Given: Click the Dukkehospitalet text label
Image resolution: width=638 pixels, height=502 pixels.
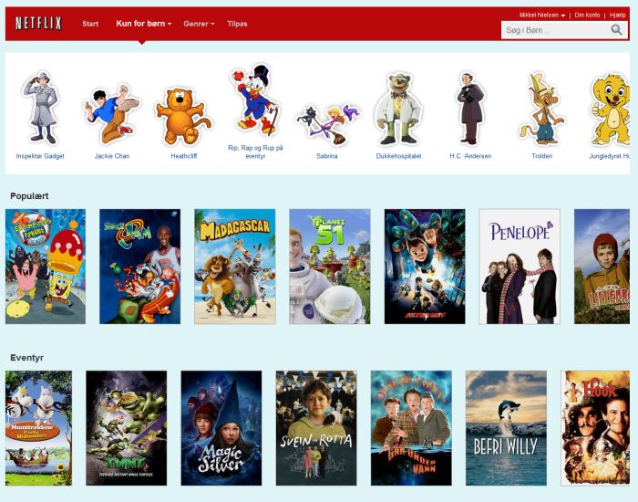Looking at the screenshot, I should click(x=399, y=156).
